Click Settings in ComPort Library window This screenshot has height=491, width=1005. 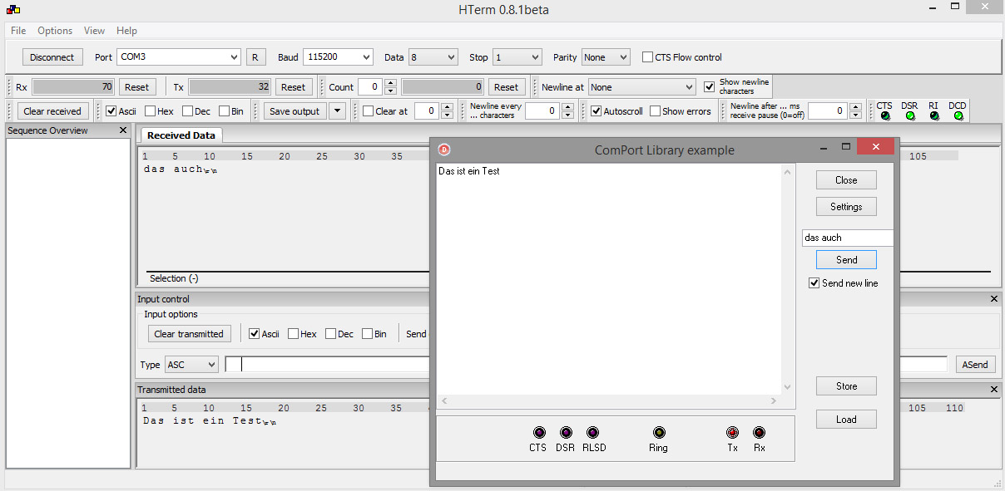(846, 207)
